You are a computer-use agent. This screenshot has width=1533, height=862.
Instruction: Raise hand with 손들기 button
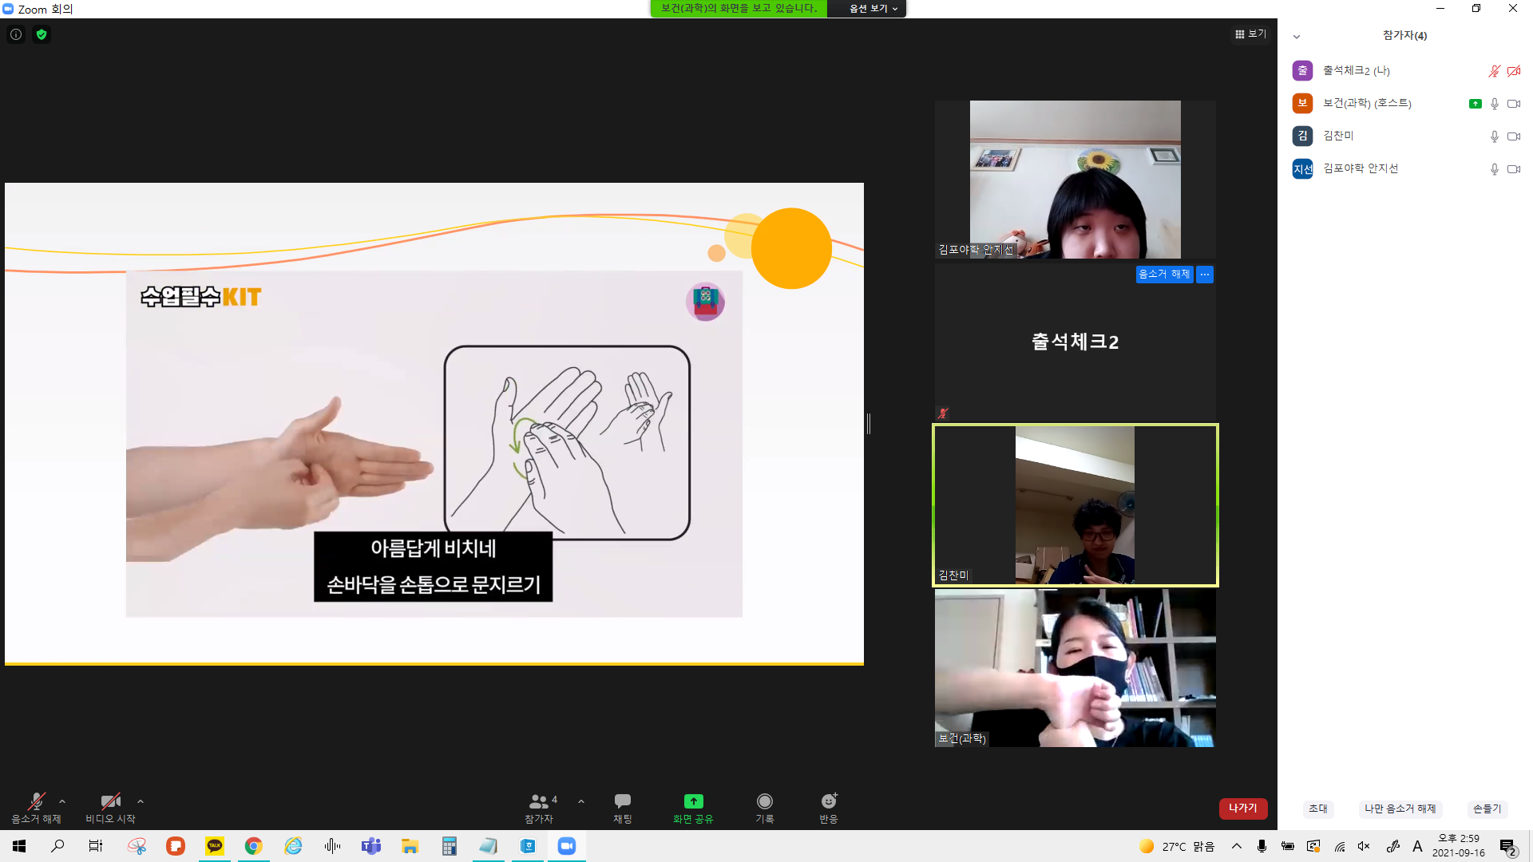click(x=1487, y=809)
